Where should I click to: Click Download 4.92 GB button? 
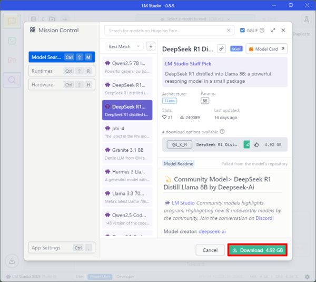258,250
